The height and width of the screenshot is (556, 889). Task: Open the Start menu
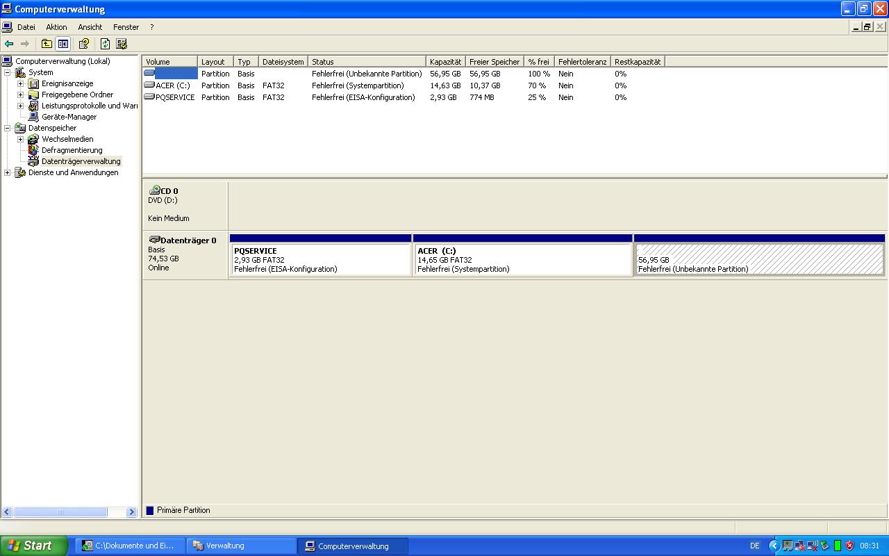34,546
